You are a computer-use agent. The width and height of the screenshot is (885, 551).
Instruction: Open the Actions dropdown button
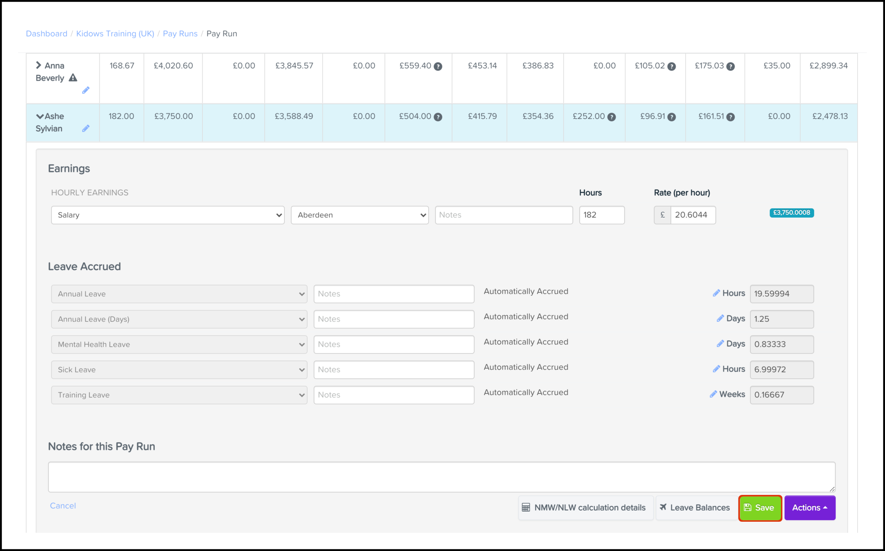click(810, 508)
